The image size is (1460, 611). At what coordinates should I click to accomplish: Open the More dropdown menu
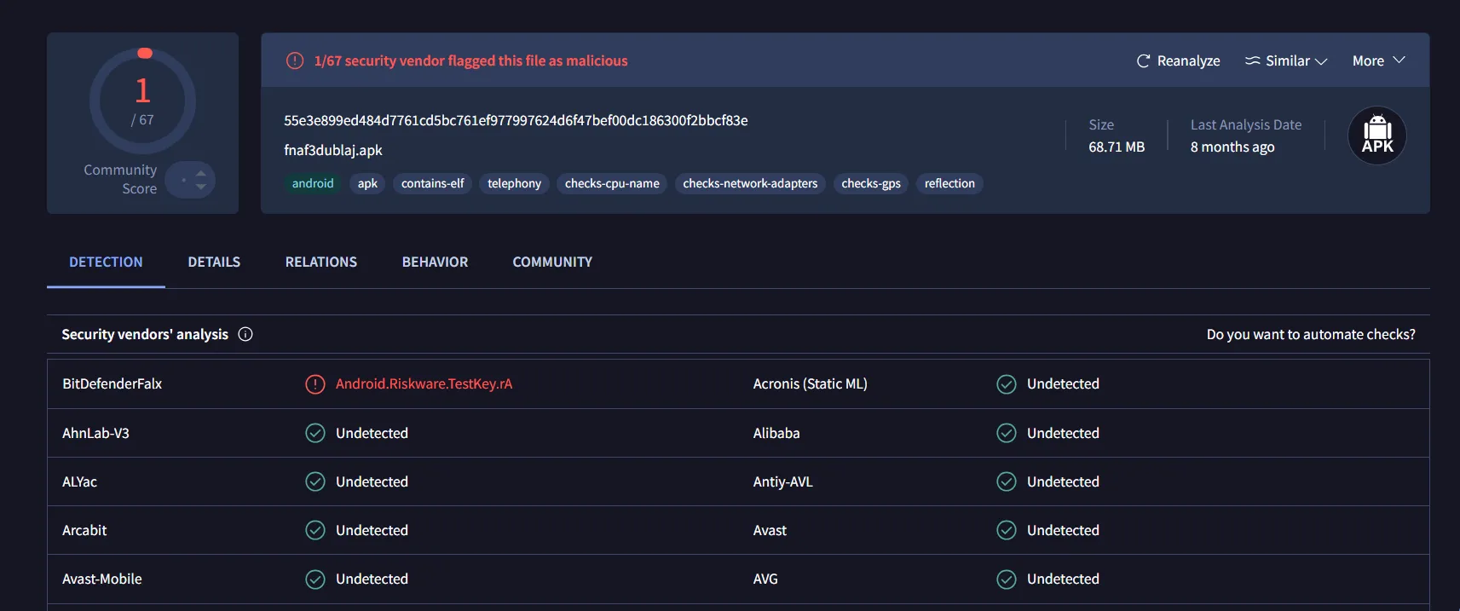point(1377,61)
